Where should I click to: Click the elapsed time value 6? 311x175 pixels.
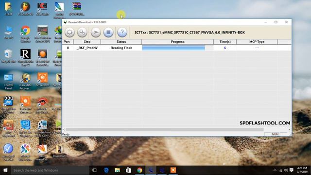[x=225, y=48]
